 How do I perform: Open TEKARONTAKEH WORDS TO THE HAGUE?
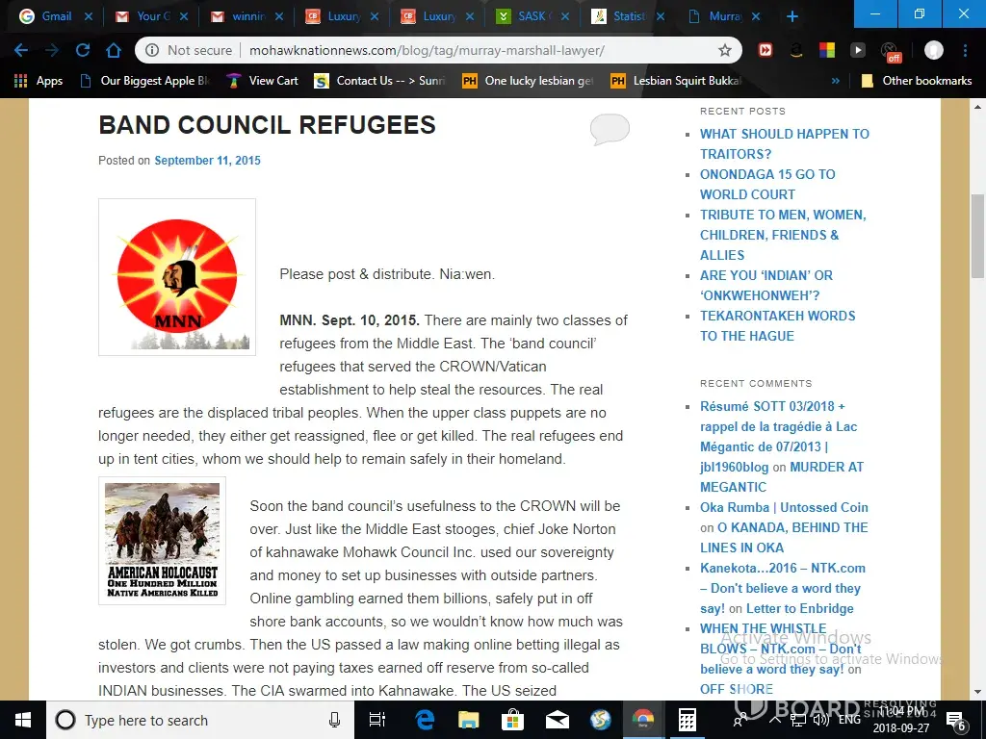777,325
